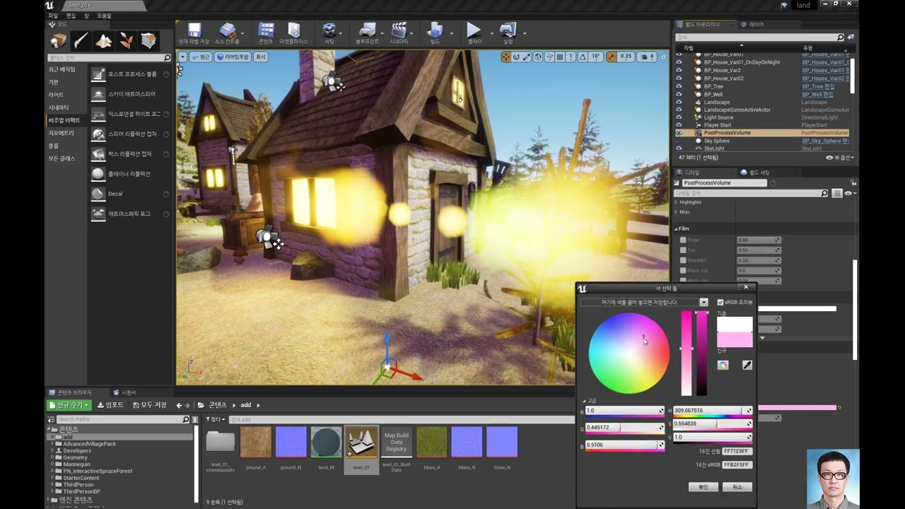Select the Foliage mode icon

click(x=126, y=41)
